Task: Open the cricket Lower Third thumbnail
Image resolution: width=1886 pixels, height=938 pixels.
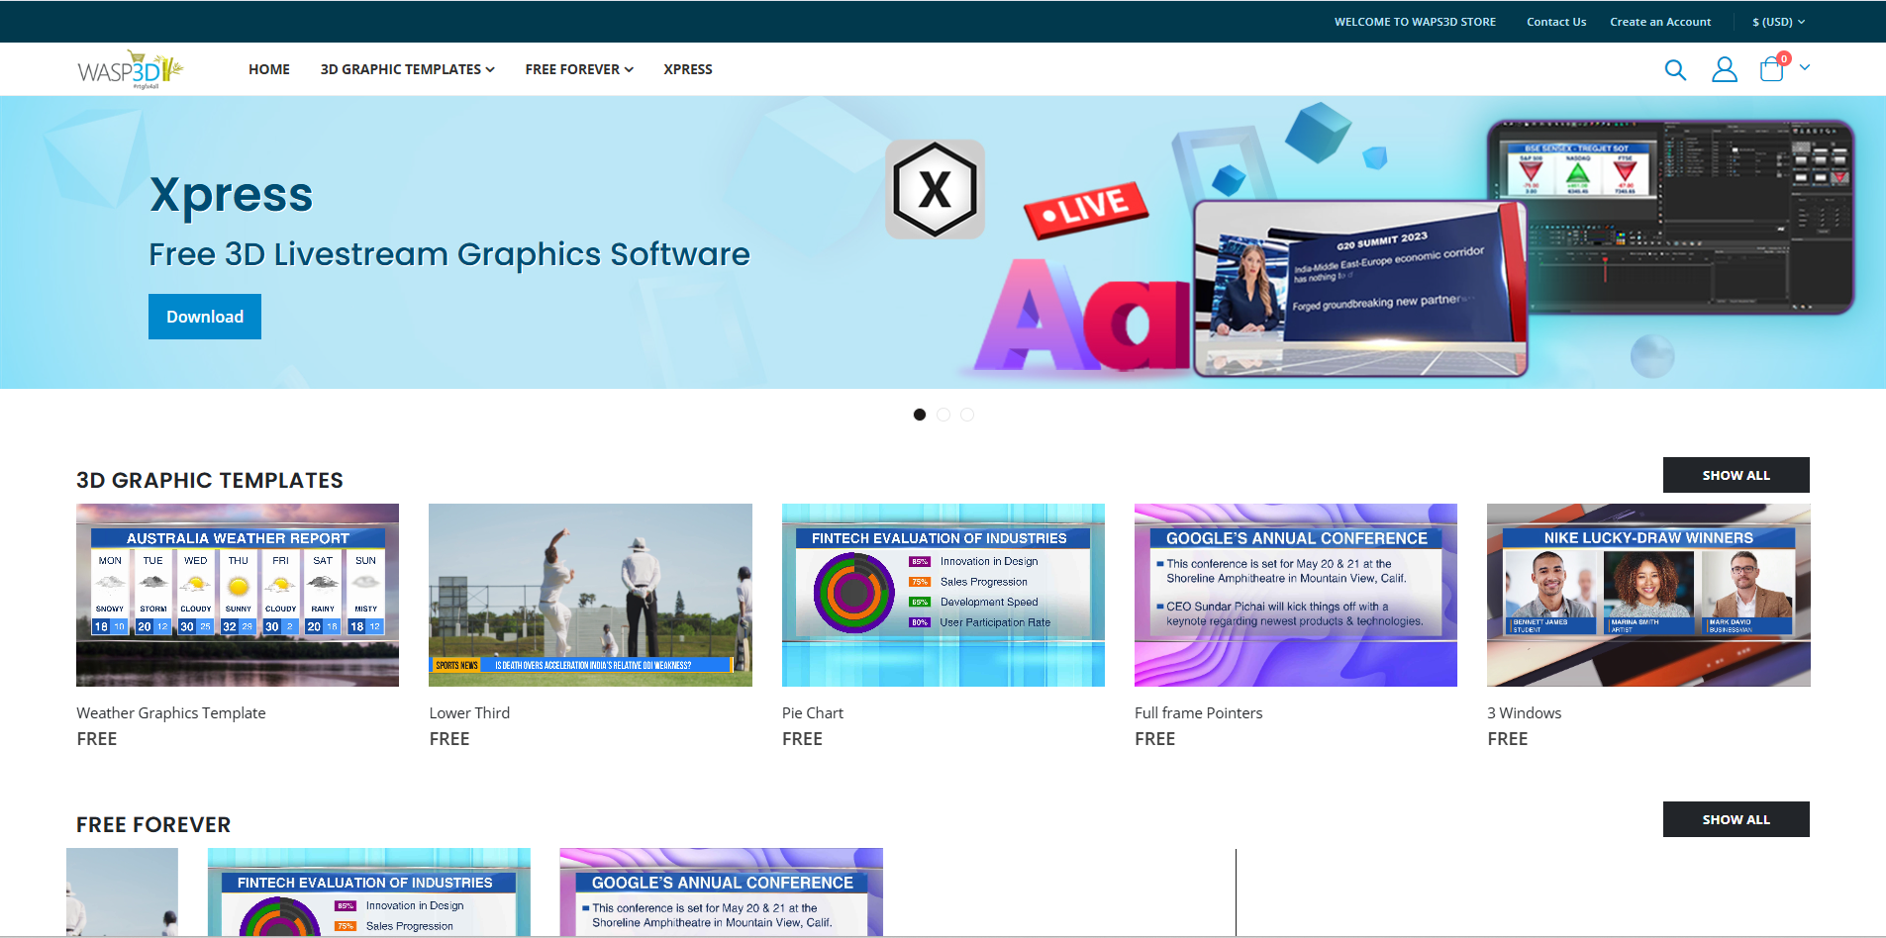Action: pyautogui.click(x=590, y=595)
